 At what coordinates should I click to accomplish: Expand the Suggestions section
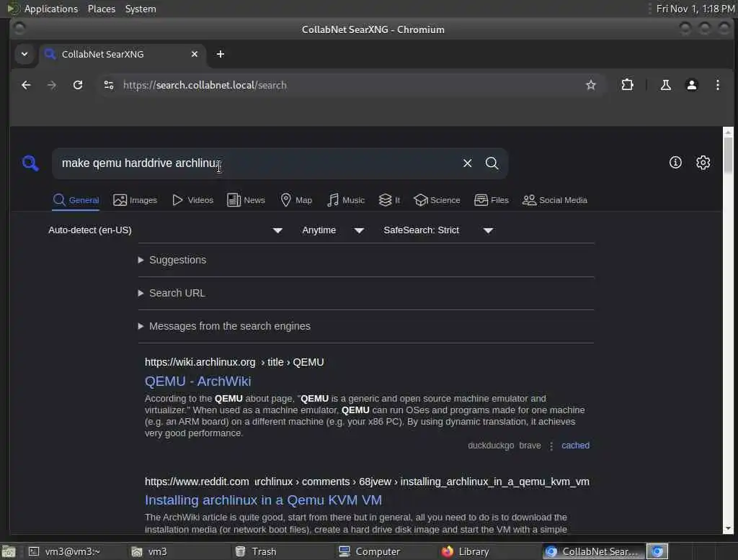pyautogui.click(x=172, y=260)
